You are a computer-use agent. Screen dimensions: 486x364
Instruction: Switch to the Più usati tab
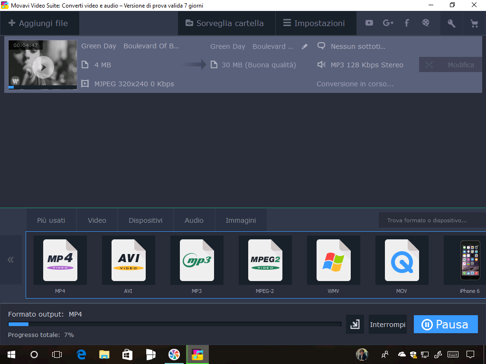[51, 220]
